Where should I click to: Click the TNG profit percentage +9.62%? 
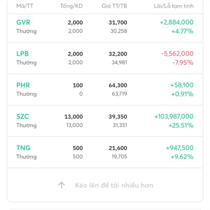(x=182, y=157)
